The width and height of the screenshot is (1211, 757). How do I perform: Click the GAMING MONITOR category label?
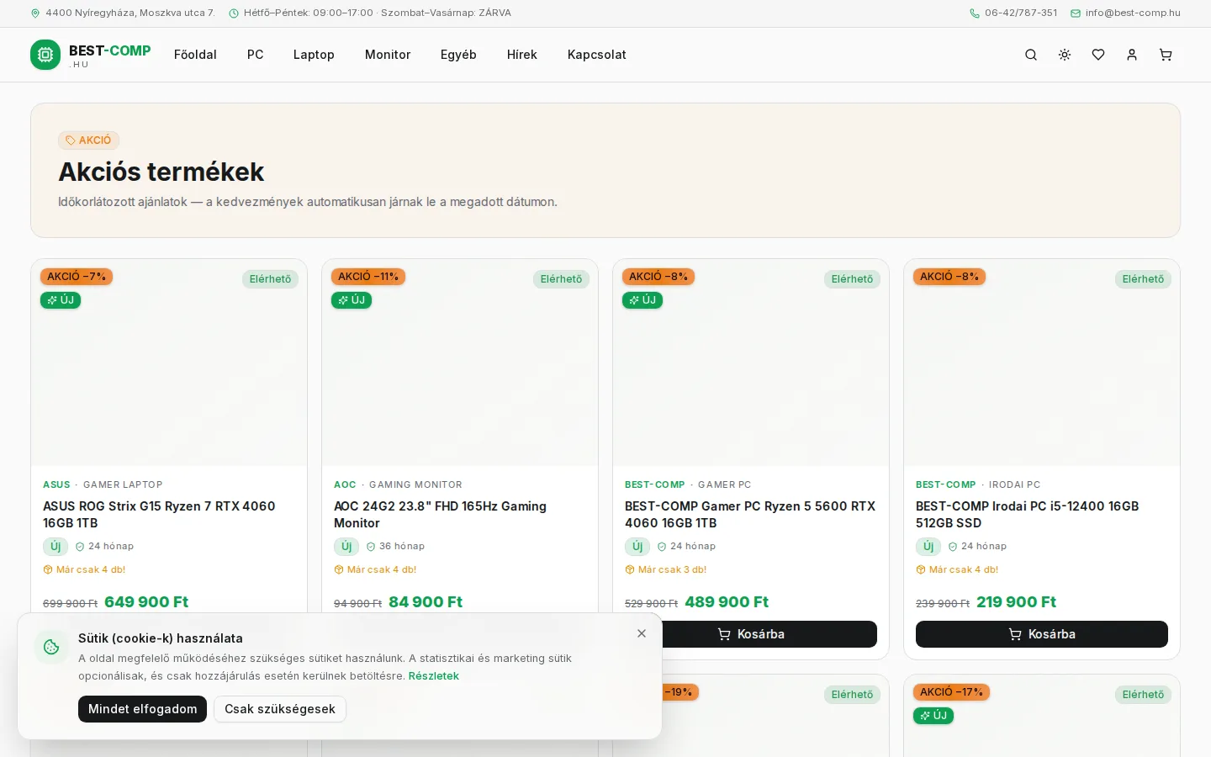click(x=415, y=485)
